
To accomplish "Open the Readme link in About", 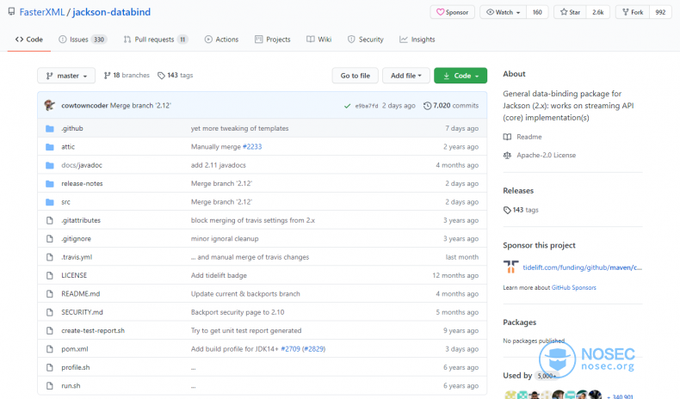I will click(529, 137).
